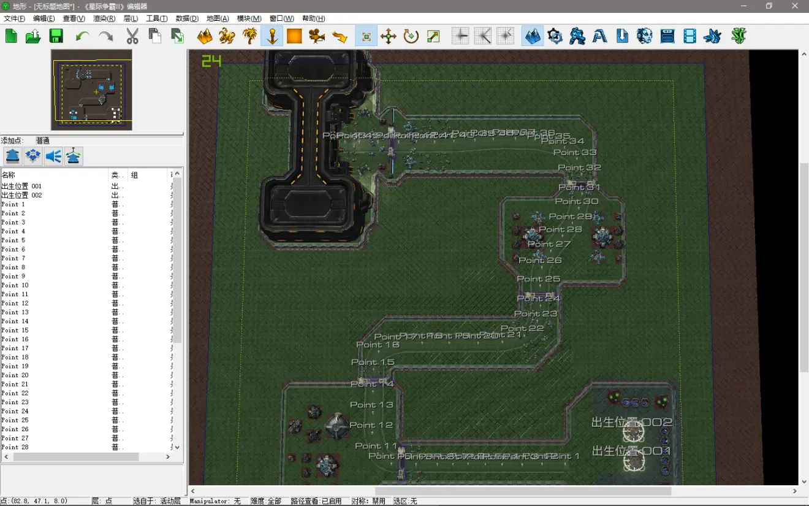
Task: Select the Points layer pin icon
Action: click(272, 36)
